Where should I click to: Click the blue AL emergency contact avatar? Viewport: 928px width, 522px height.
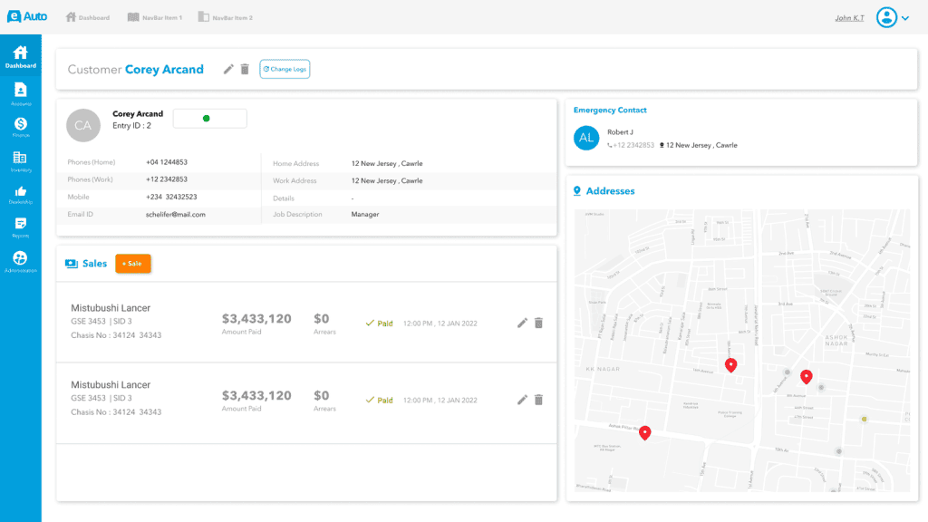586,138
